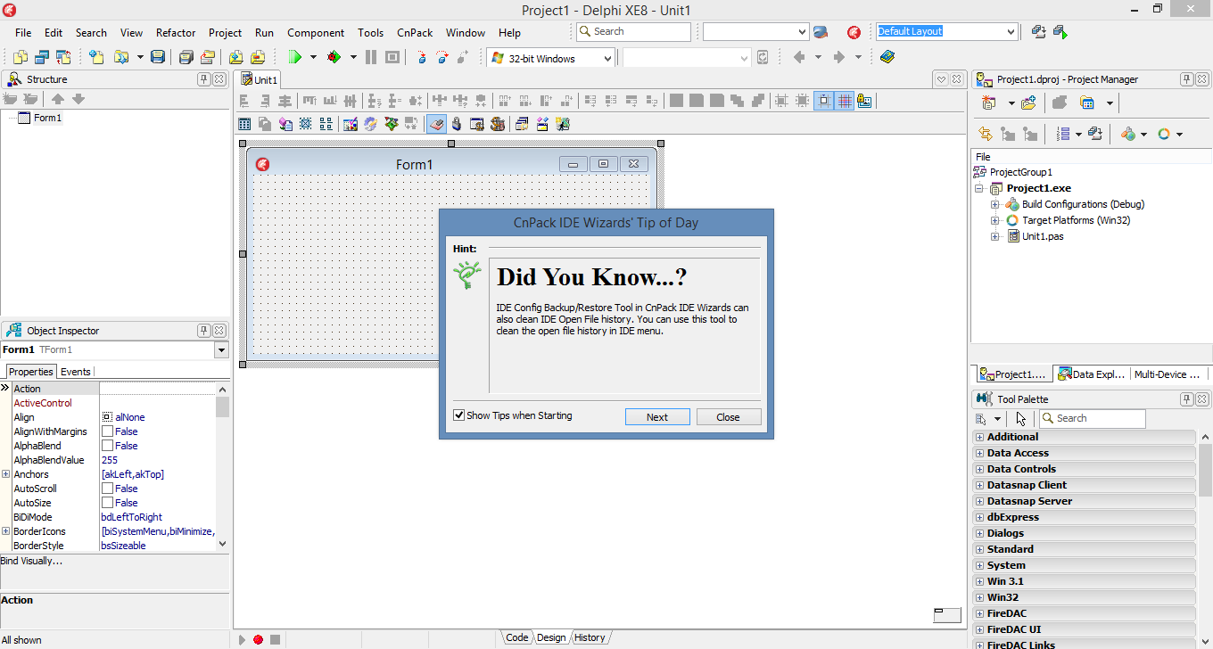
Task: Click the Save disk icon in toolbar
Action: pos(158,57)
